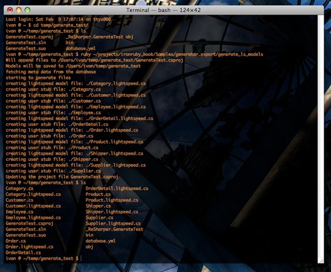Screen dimensions: 331x272
Task: Select 'fetching meta data from the database' line
Action: click(50, 72)
